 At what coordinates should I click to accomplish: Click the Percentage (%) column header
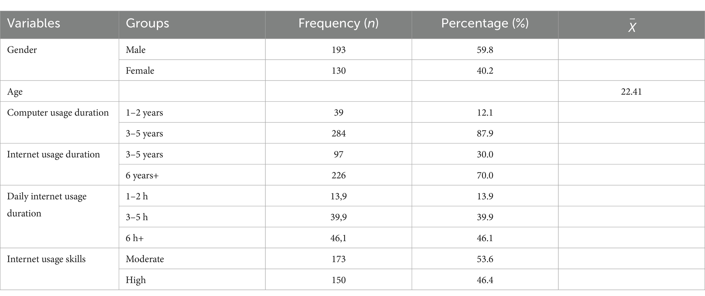point(485,24)
